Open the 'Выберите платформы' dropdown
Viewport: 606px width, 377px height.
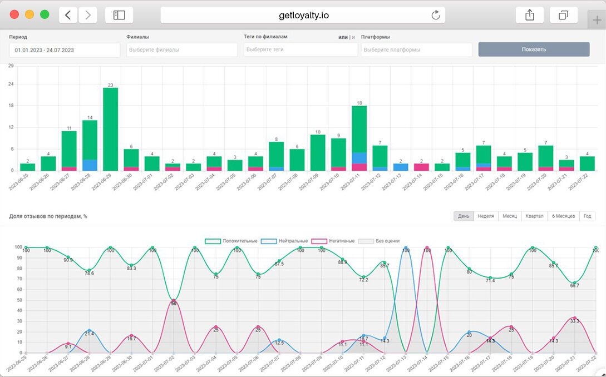coord(416,50)
